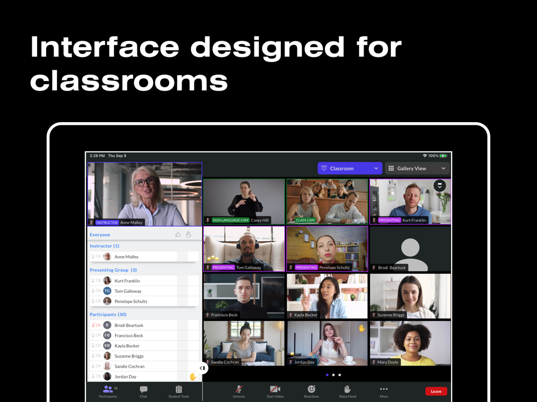Click mic icon beside Anne Malley row
Image resolution: width=537 pixels, height=402 pixels.
93,256
